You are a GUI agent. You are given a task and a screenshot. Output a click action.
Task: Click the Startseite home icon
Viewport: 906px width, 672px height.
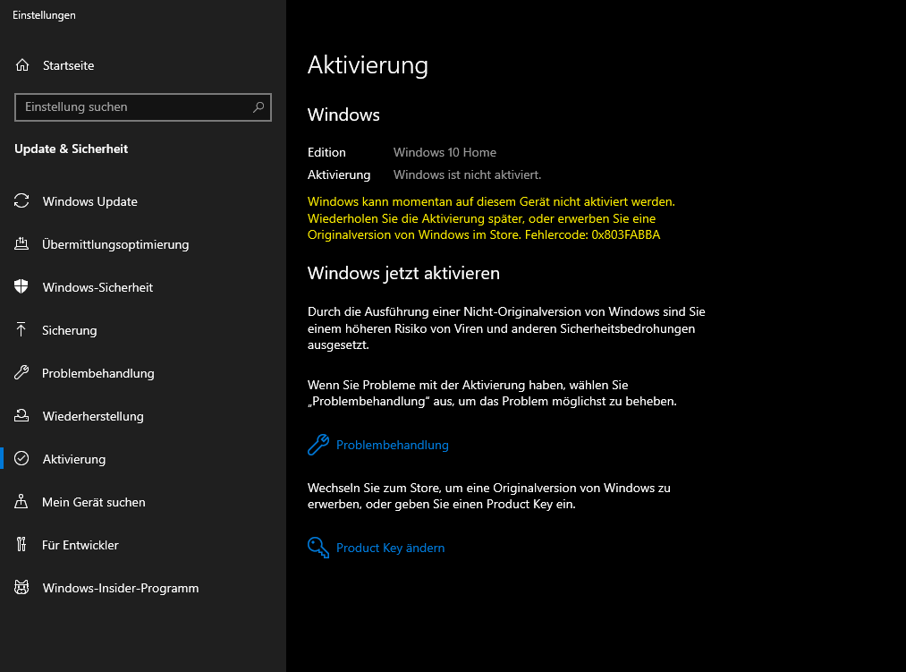[x=22, y=65]
